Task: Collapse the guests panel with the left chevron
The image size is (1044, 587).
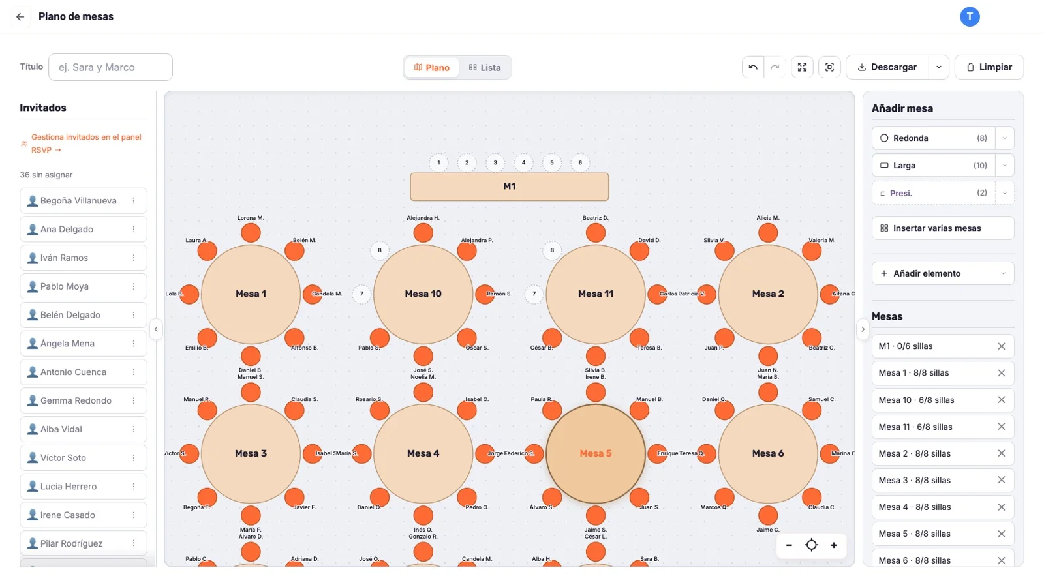Action: [156, 329]
